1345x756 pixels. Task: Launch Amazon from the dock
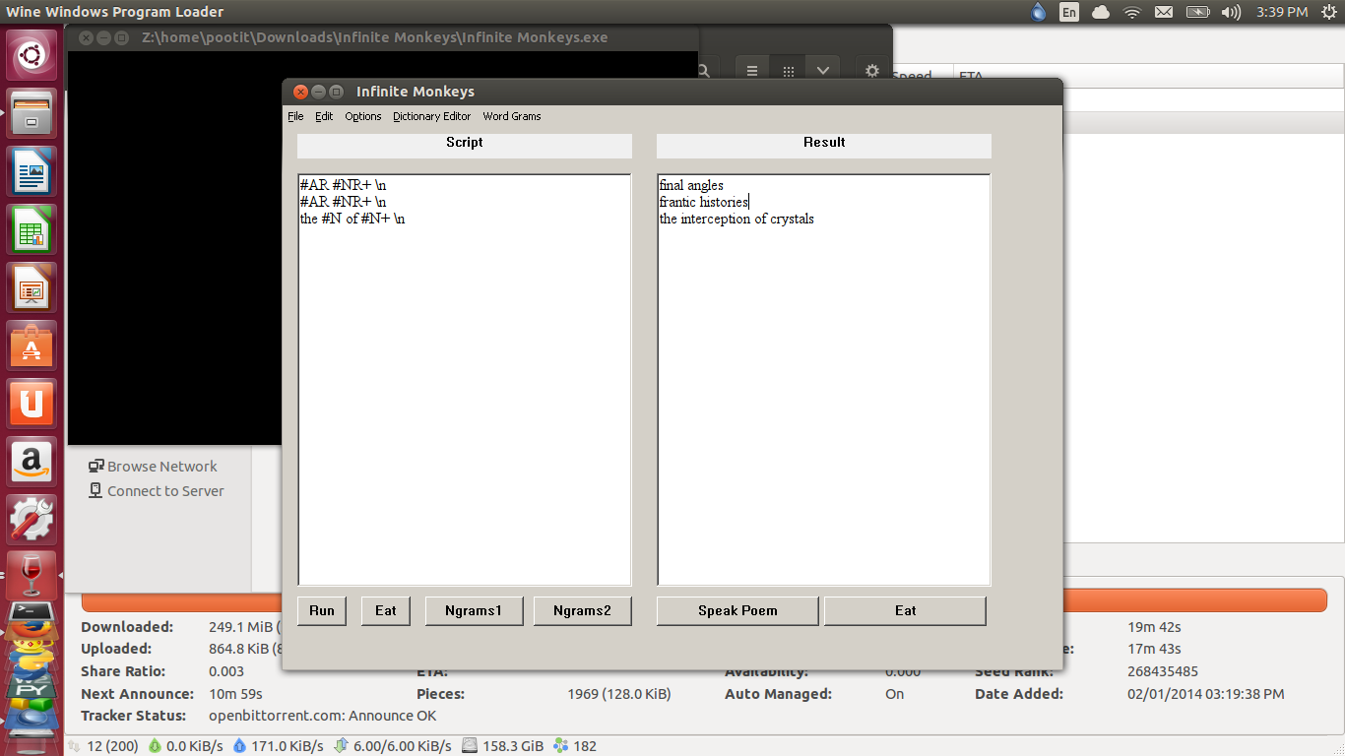(x=32, y=461)
